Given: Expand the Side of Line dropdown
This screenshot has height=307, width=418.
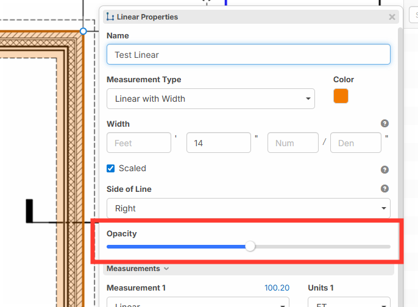Looking at the screenshot, I should click(248, 208).
